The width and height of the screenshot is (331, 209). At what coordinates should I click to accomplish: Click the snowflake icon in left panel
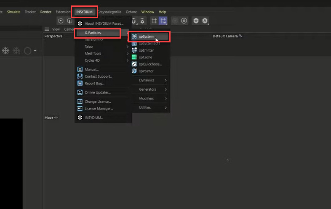(x=6, y=51)
